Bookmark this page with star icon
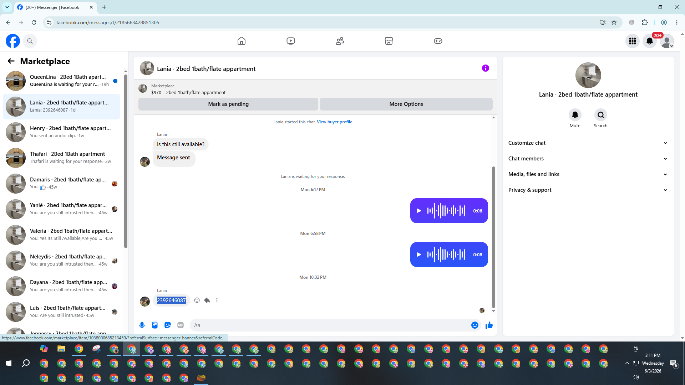The image size is (685, 385). [614, 22]
